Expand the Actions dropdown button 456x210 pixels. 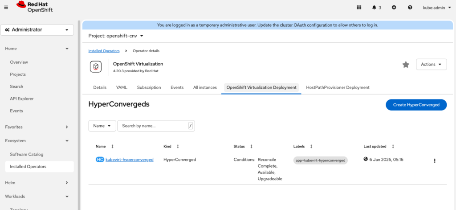pos(431,64)
